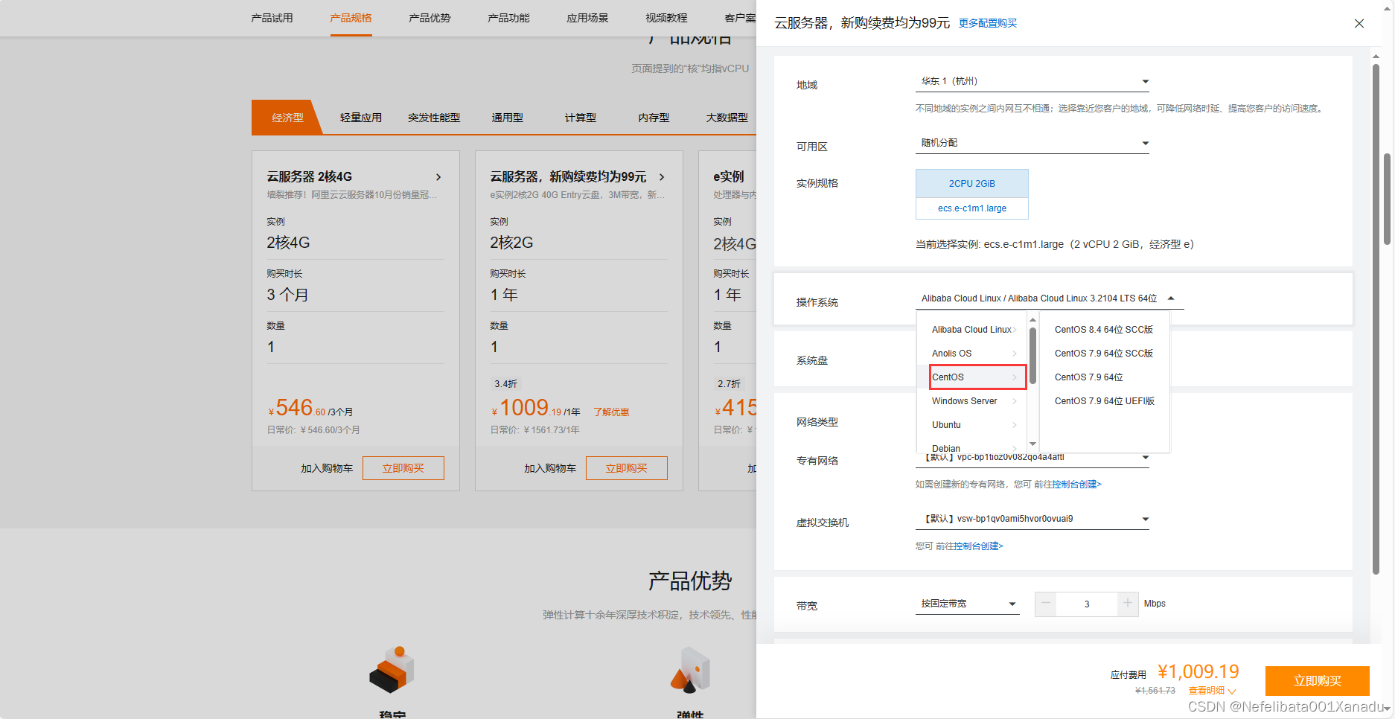This screenshot has height=719, width=1395.
Task: Expand Anolis OS submenu
Action: (974, 354)
